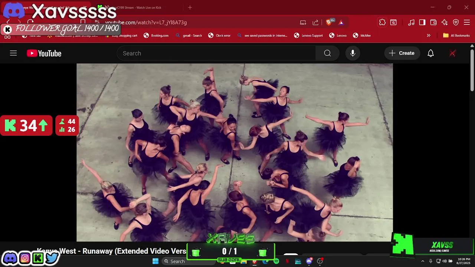The image size is (475, 267).
Task: Share this page from the address bar
Action: [x=315, y=22]
